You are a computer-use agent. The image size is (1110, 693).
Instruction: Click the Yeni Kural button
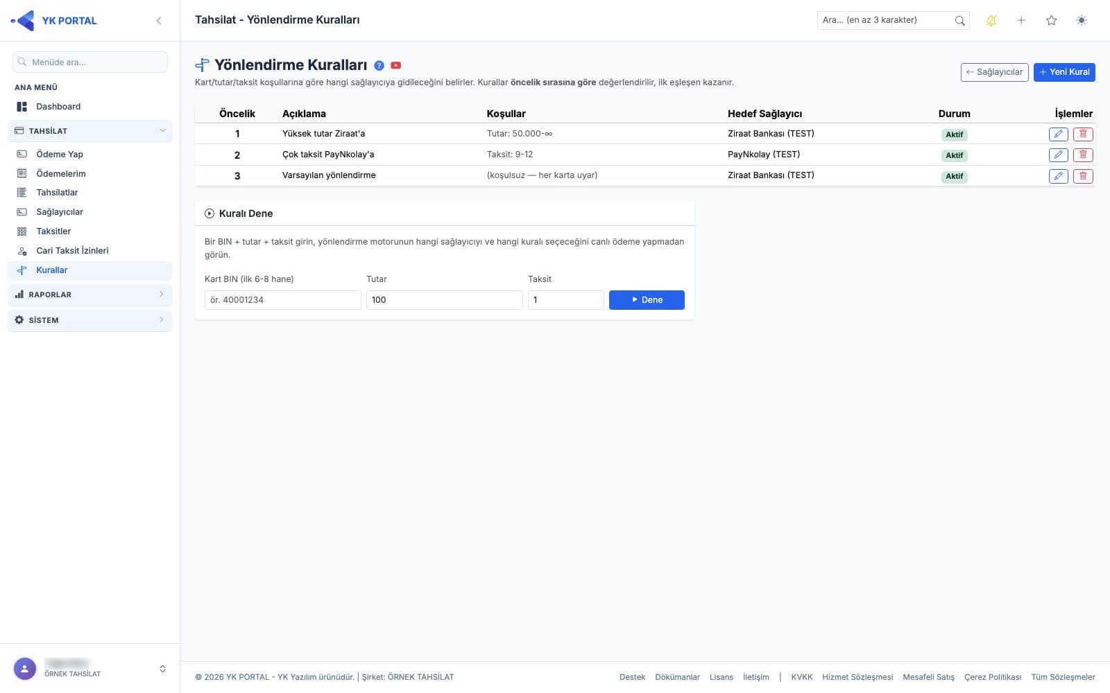tap(1064, 72)
